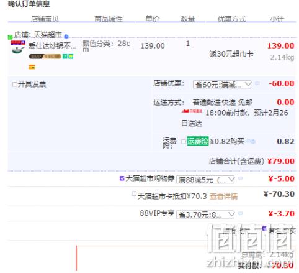Open the 88VIP专享 省3.70元 dropdown

[x=205, y=215]
